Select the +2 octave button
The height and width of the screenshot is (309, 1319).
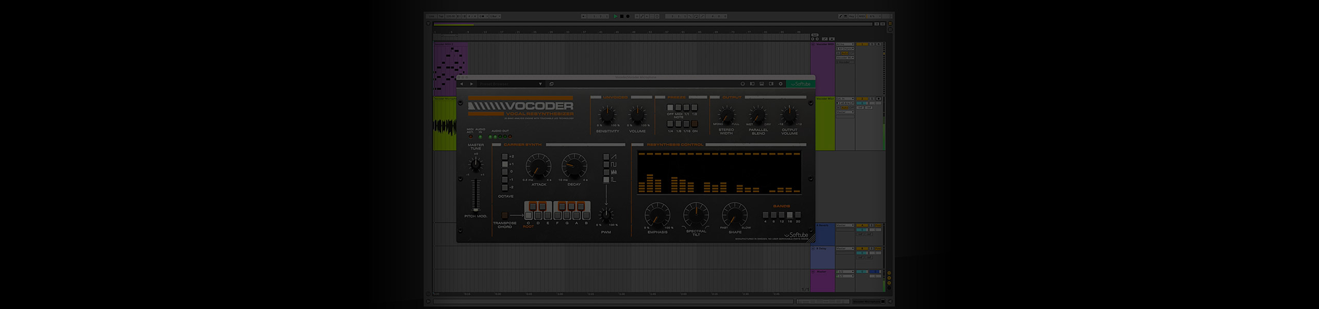(x=505, y=157)
